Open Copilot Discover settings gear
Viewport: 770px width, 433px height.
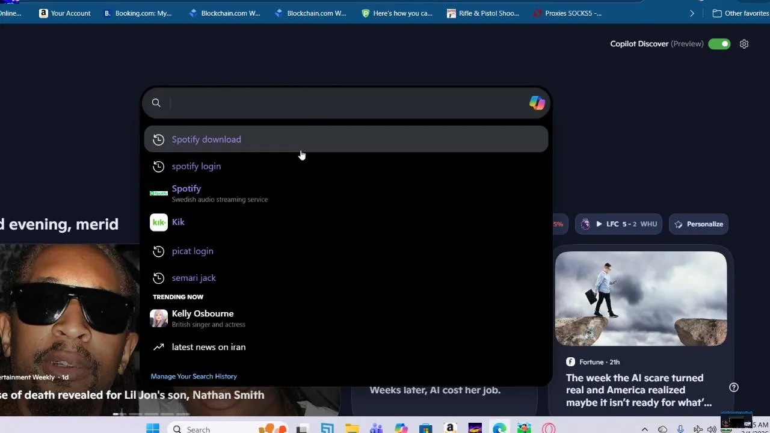(744, 44)
